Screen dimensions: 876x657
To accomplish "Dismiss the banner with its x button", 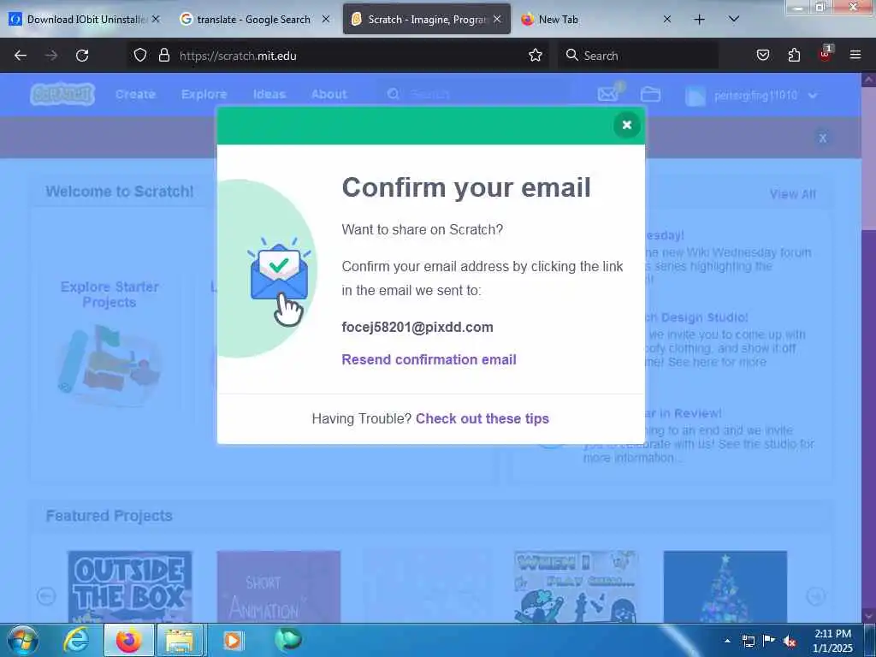I will tap(822, 138).
